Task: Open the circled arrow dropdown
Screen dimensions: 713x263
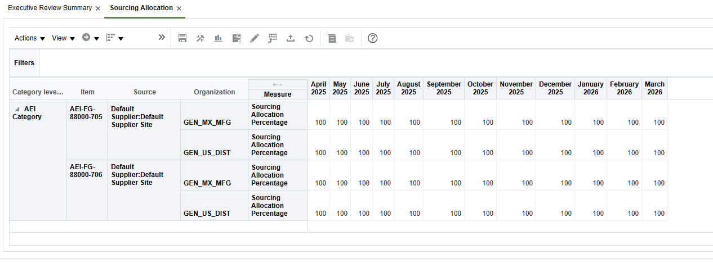Action: pos(91,38)
